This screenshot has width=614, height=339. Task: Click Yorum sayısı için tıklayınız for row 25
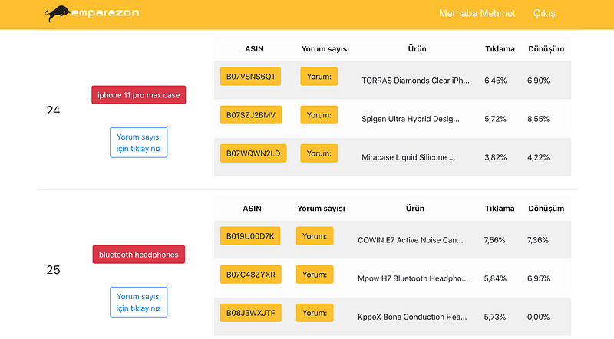click(139, 302)
